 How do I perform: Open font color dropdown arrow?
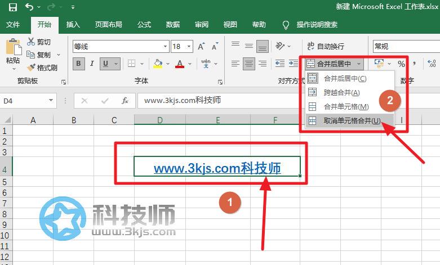click(190, 64)
